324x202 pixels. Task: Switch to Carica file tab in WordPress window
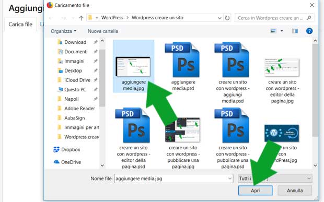[20, 24]
